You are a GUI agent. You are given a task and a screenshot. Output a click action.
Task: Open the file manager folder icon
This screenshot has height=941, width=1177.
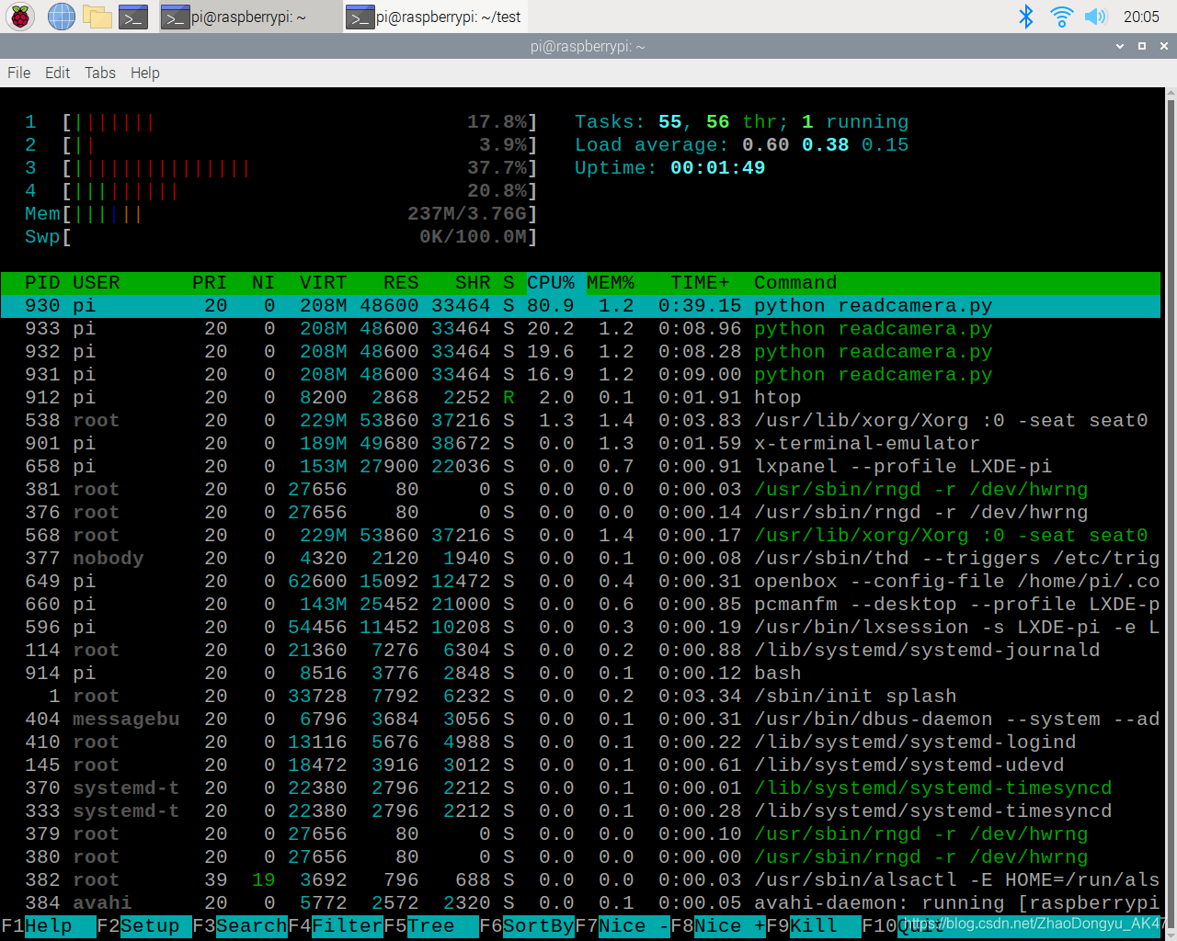(97, 17)
